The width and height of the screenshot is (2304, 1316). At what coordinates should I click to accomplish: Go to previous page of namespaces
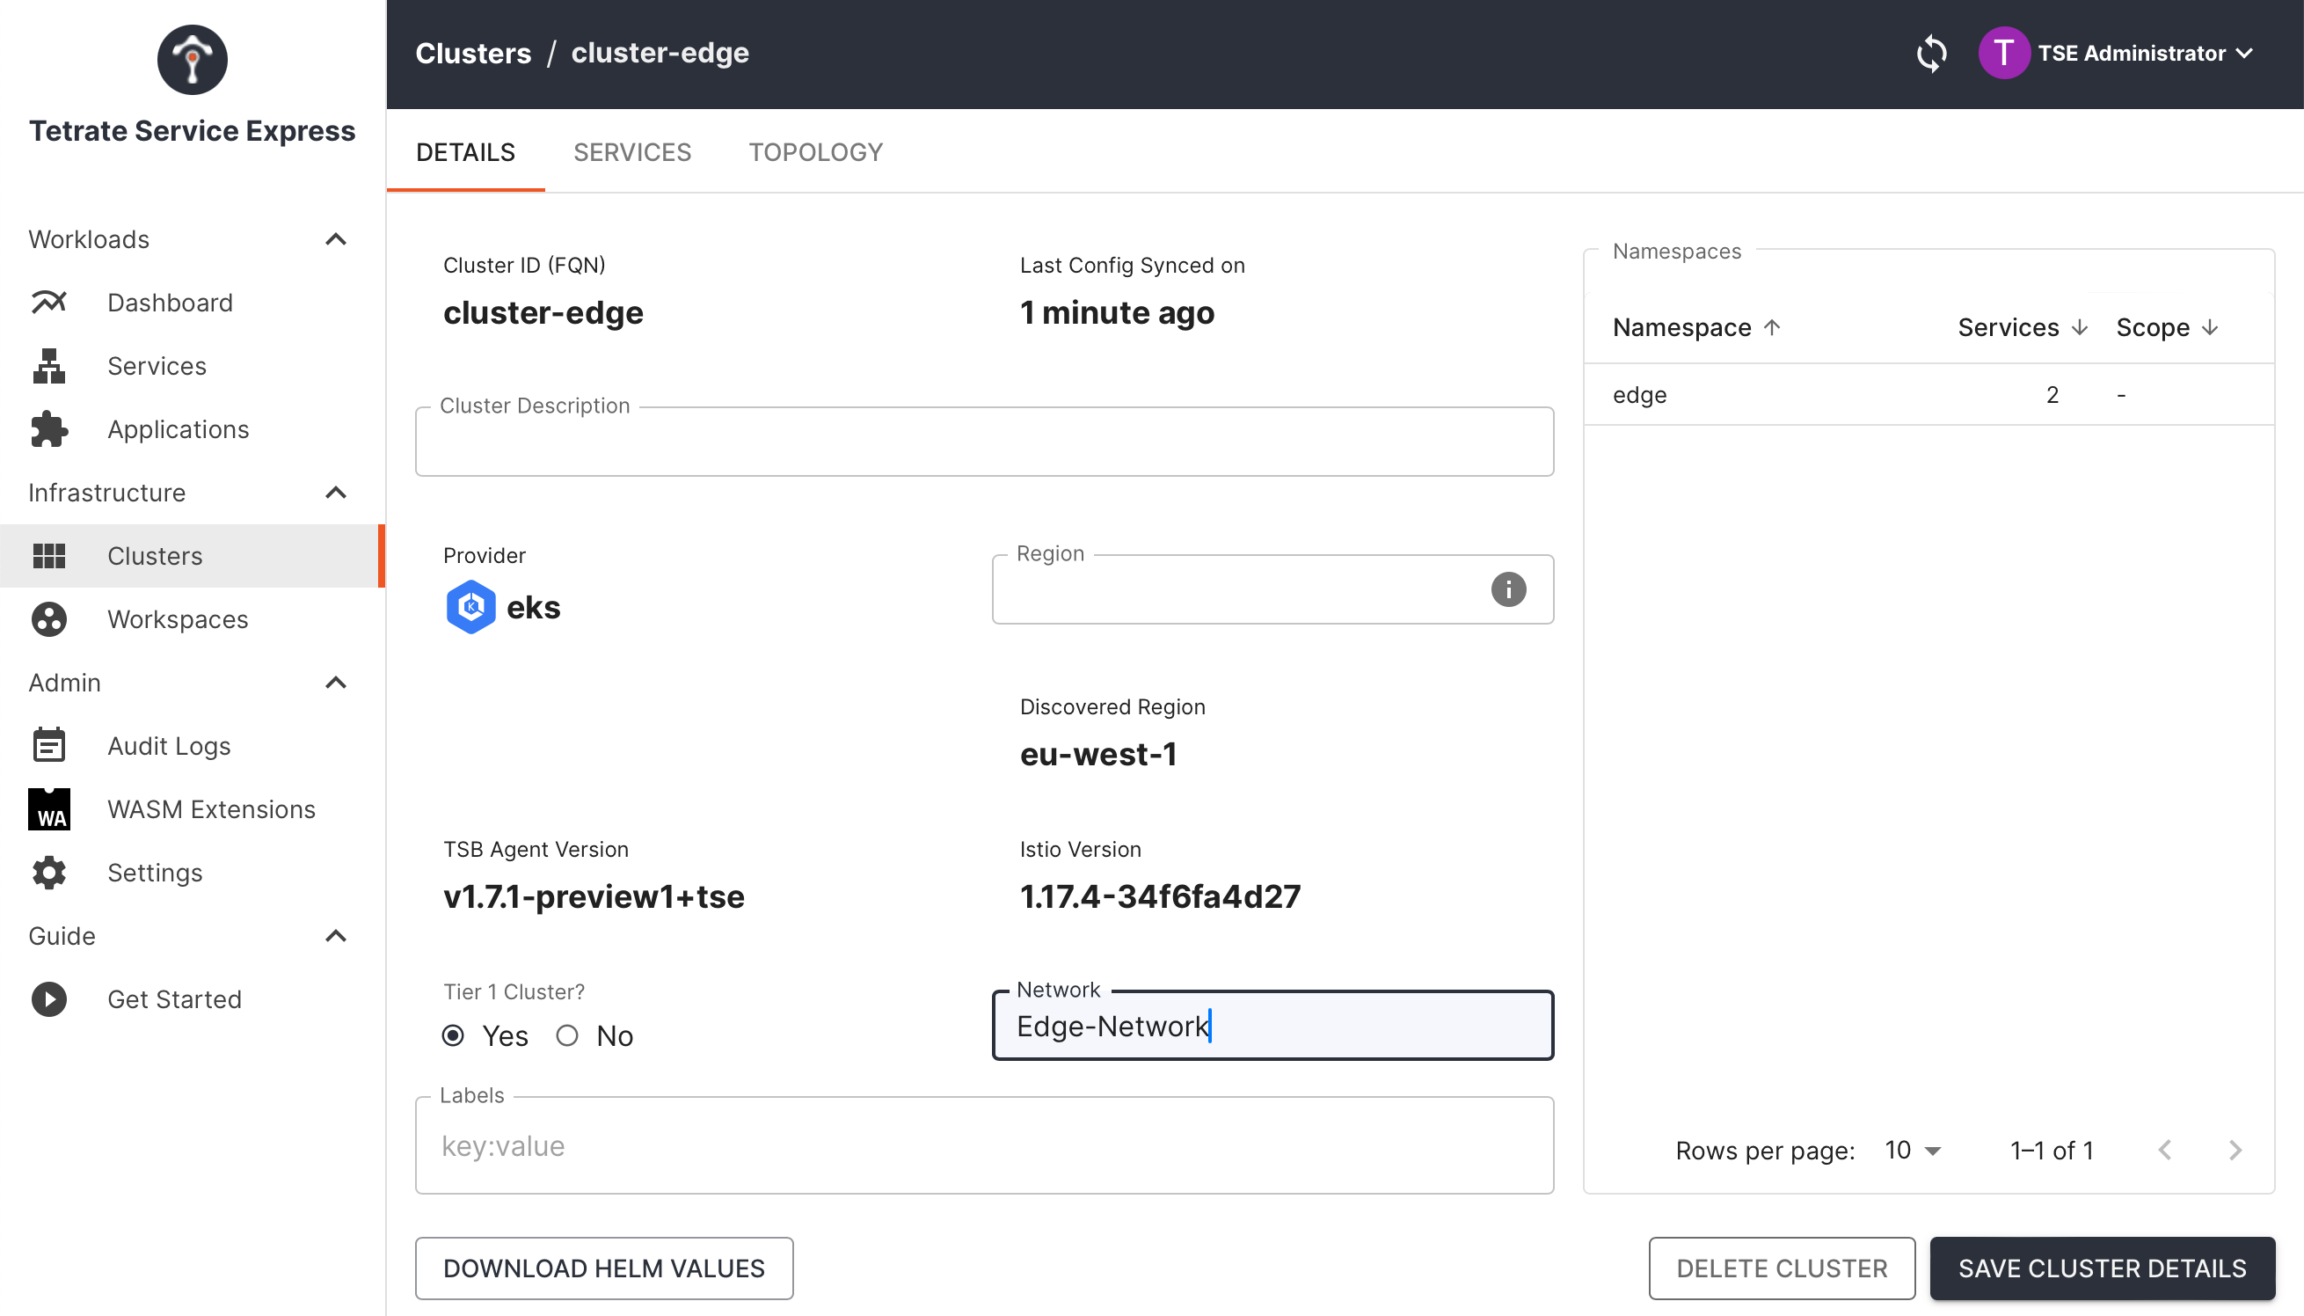click(2165, 1150)
